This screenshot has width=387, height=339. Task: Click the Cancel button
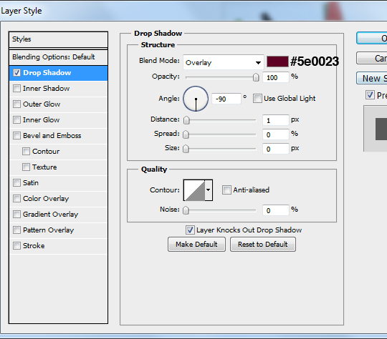372,58
